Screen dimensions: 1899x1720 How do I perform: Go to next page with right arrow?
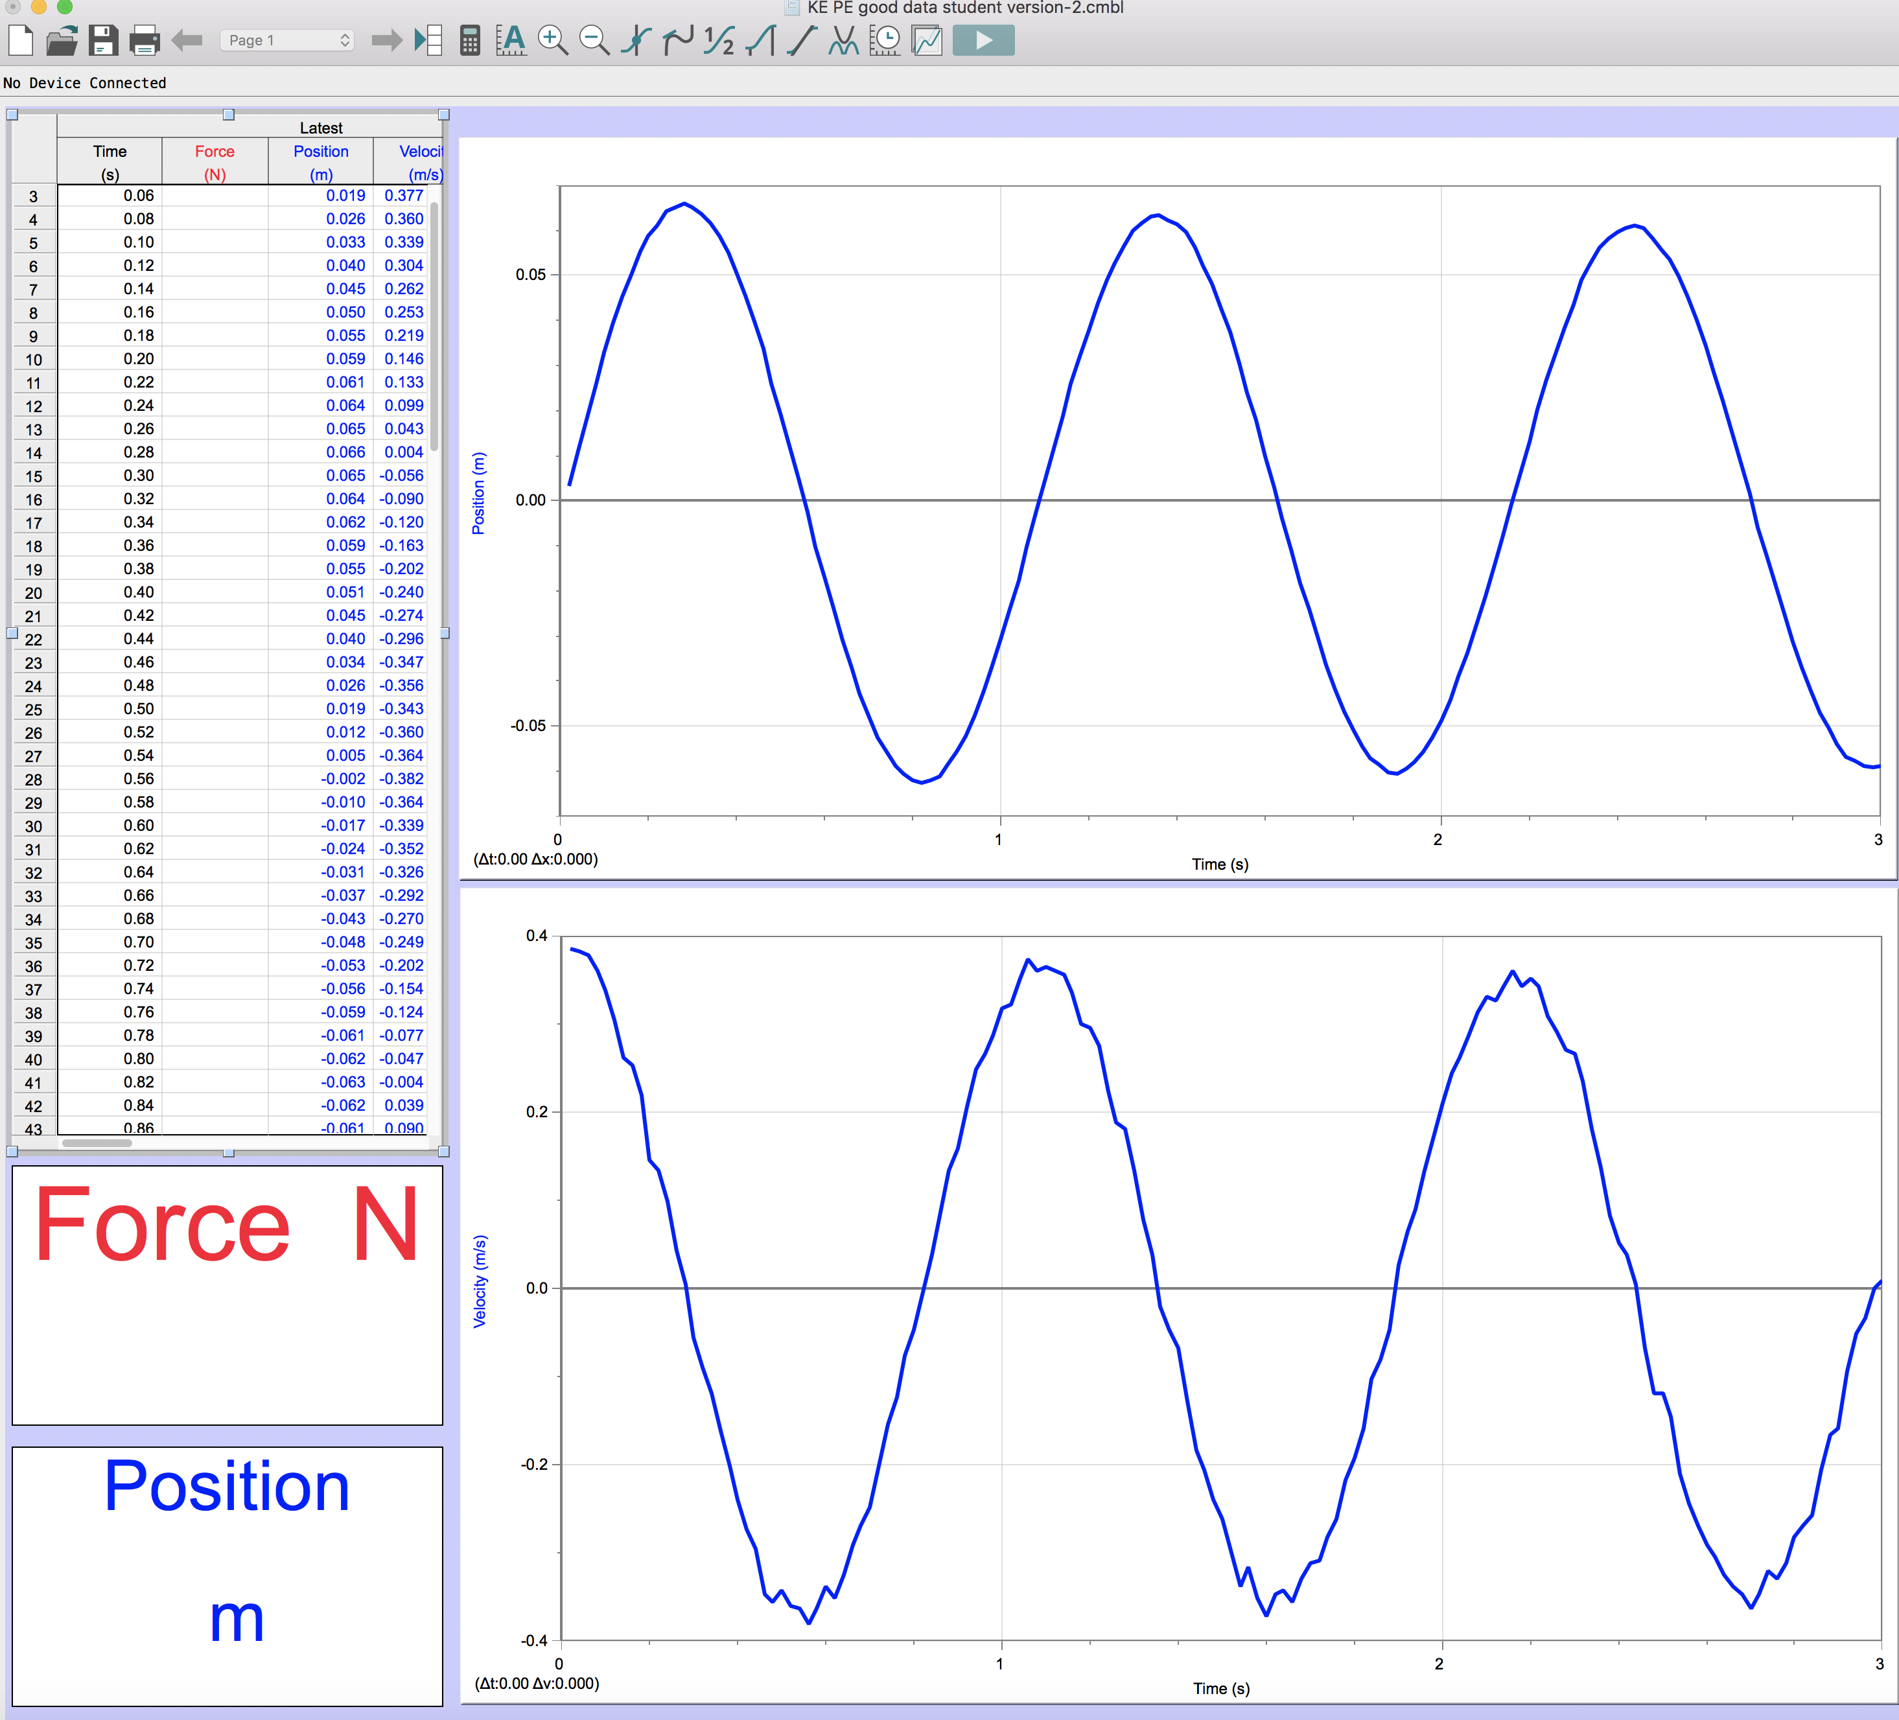(386, 40)
